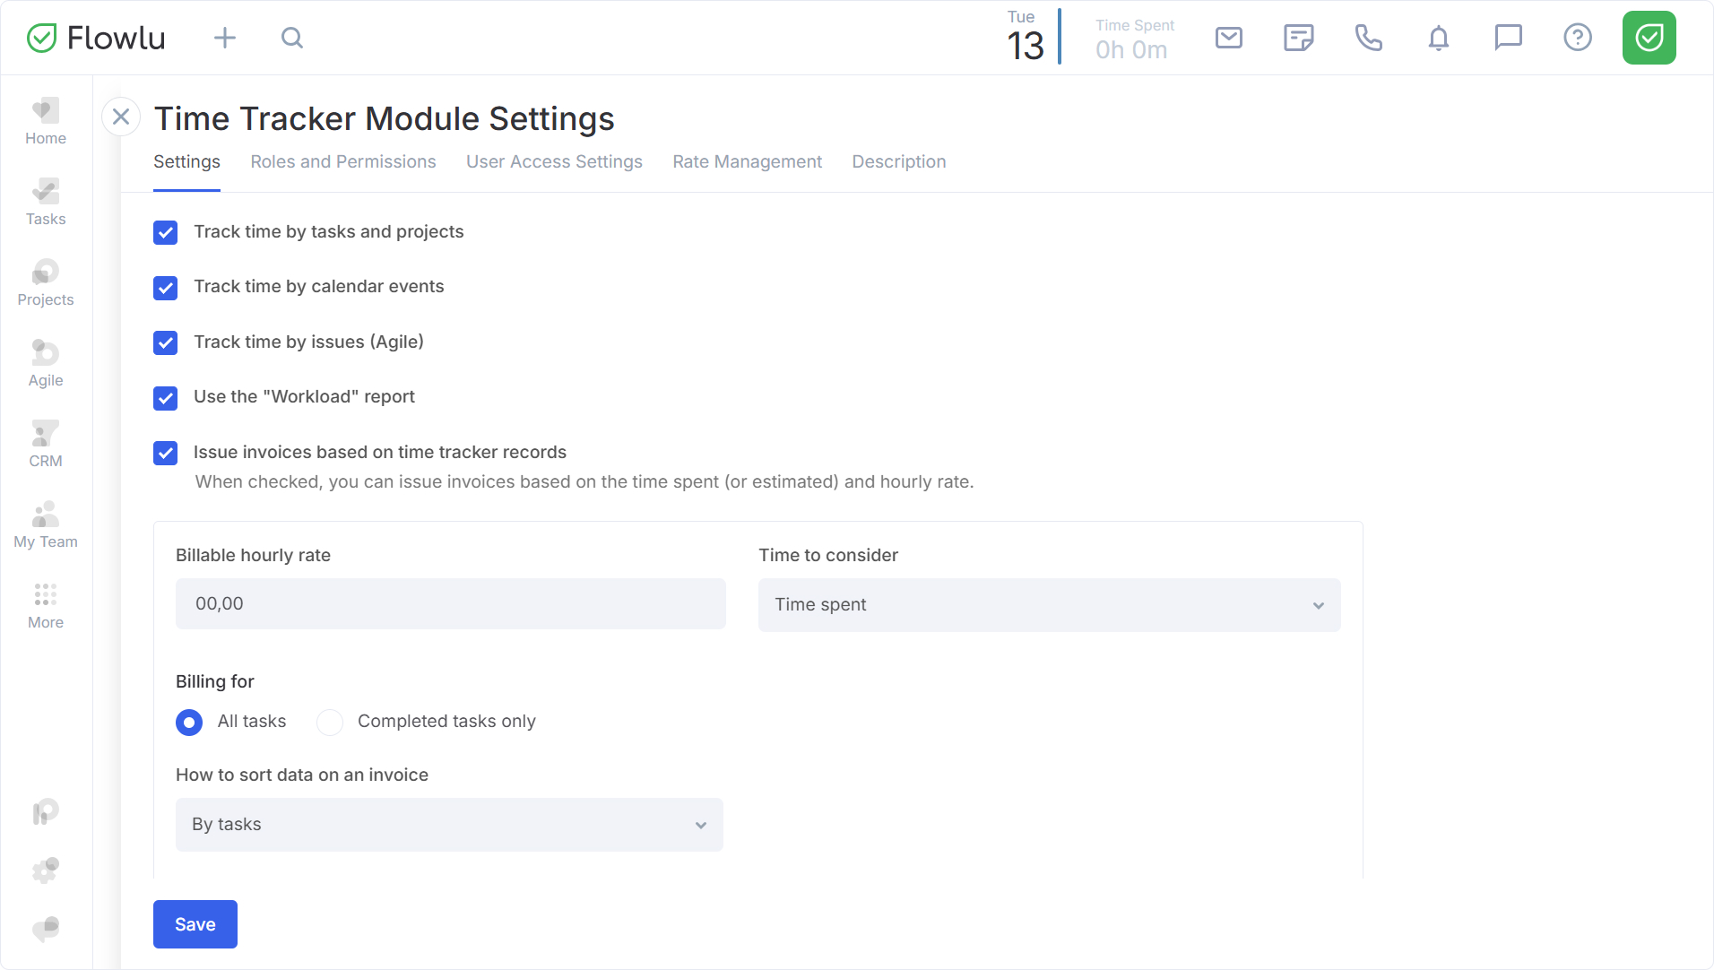Open the invoice sort "By tasks" dropdown

[449, 825]
